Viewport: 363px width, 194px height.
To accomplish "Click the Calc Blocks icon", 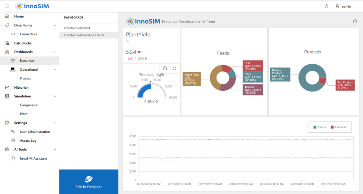I will click(x=7, y=43).
